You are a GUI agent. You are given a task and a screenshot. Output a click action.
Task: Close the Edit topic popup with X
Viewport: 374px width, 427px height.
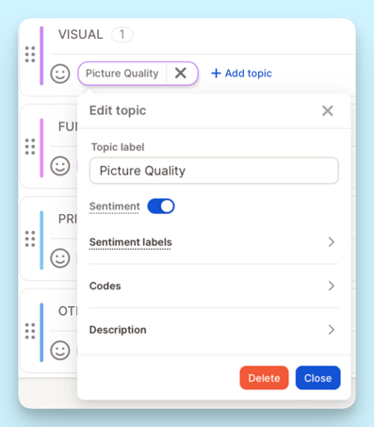(328, 110)
